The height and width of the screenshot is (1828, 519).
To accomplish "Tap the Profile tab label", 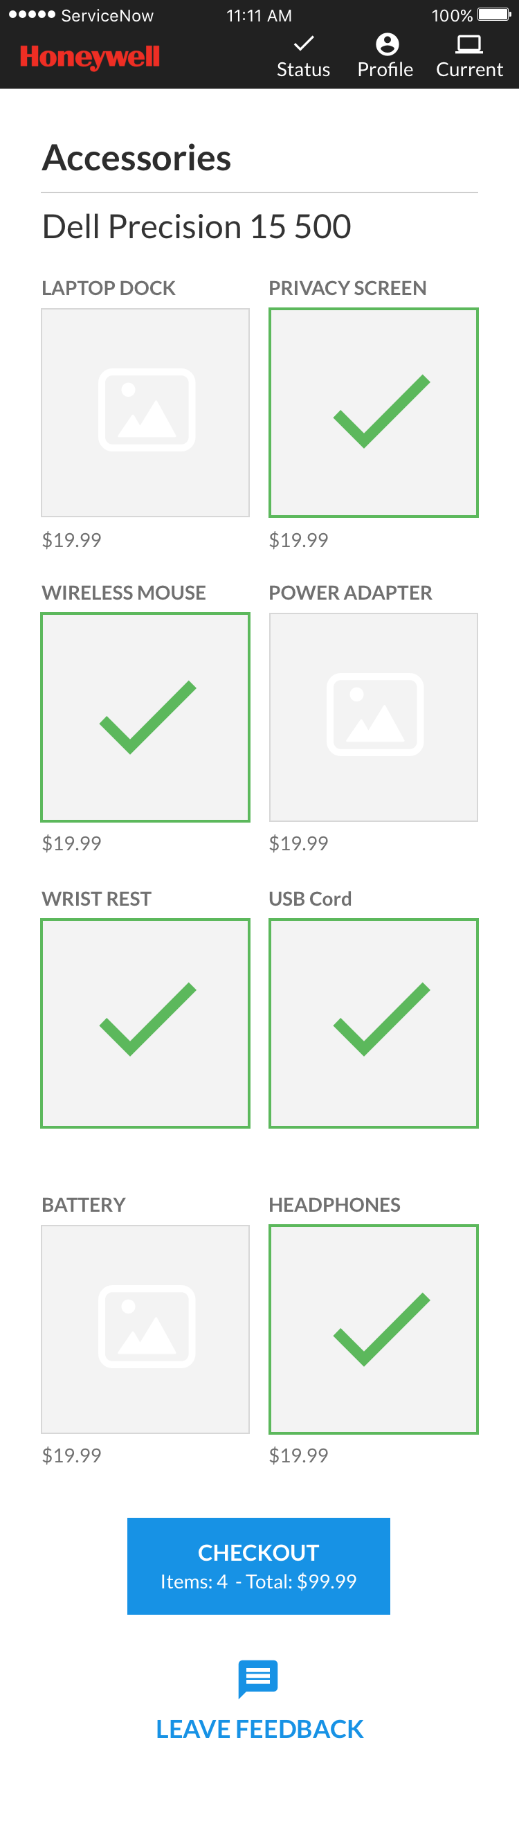I will click(x=385, y=69).
